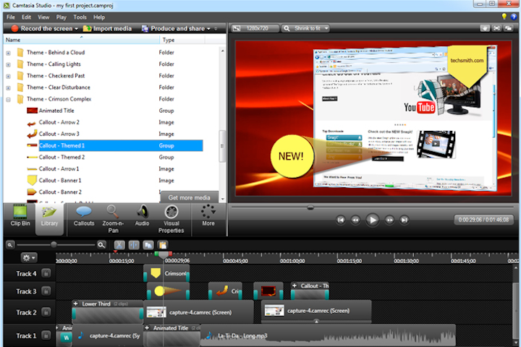The width and height of the screenshot is (521, 347).
Task: Open the Zoom-n-Pan tool
Action: click(x=113, y=219)
